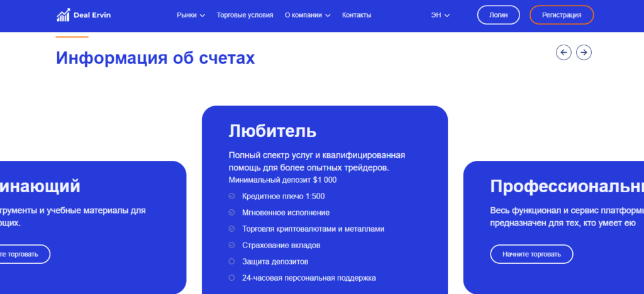644x294 pixels.
Task: Click the Deal Ervin chart logo icon
Action: coord(63,15)
